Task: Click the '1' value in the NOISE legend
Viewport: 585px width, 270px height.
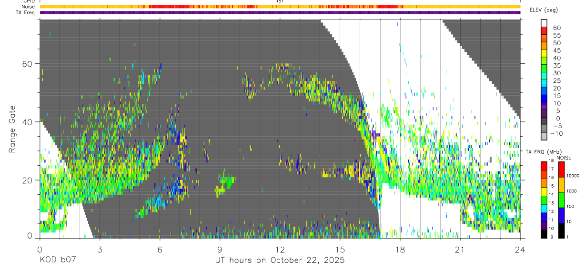Action: 567,237
